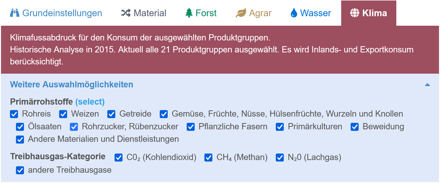Screen dimensions: 440x183
Task: Collapse panel with the up-arrow caret
Action: [x=427, y=85]
